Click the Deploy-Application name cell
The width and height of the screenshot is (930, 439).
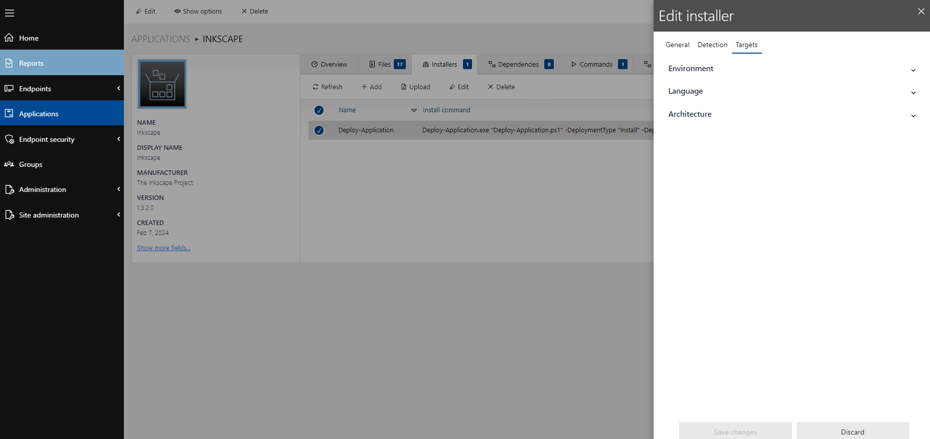pos(366,130)
